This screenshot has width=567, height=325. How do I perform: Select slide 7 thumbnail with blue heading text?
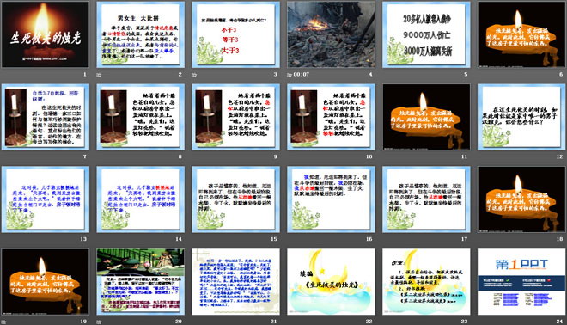coord(46,117)
